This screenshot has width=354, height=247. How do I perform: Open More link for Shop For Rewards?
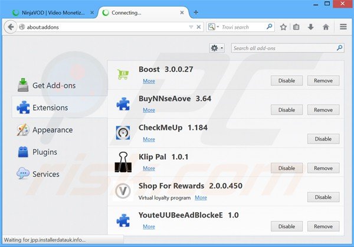point(201,198)
